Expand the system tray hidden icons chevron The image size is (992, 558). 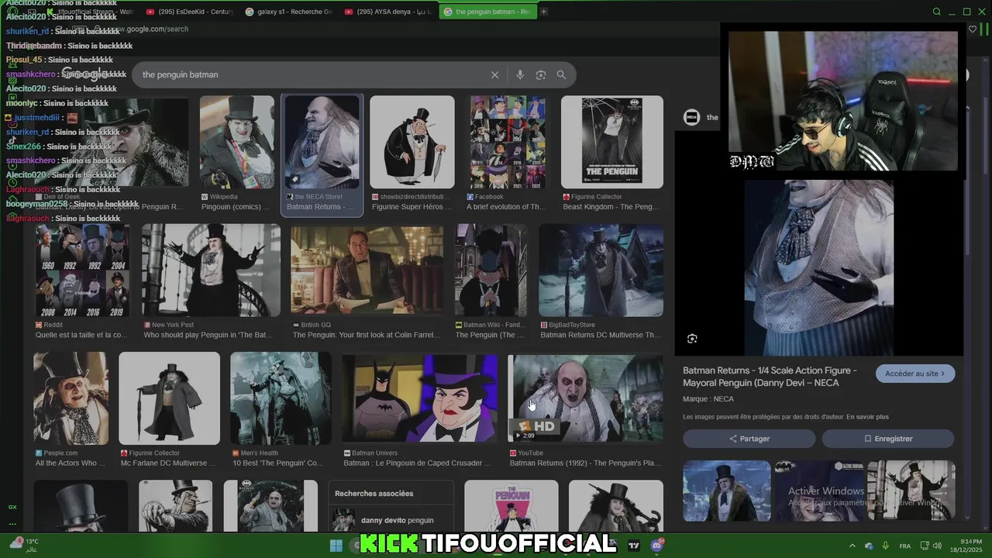[852, 546]
